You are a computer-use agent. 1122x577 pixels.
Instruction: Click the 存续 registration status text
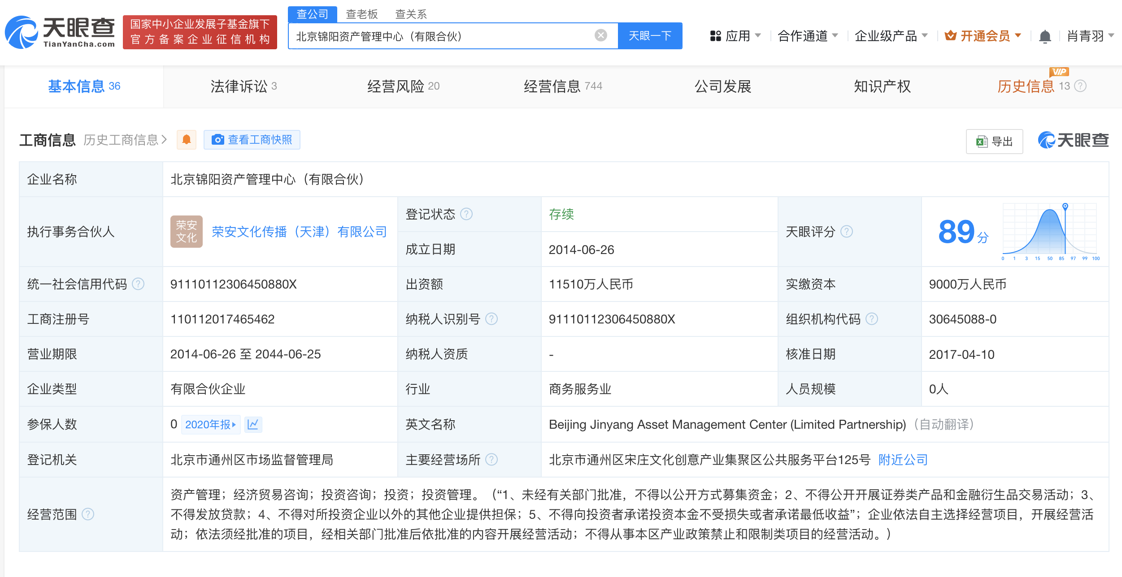coord(561,214)
